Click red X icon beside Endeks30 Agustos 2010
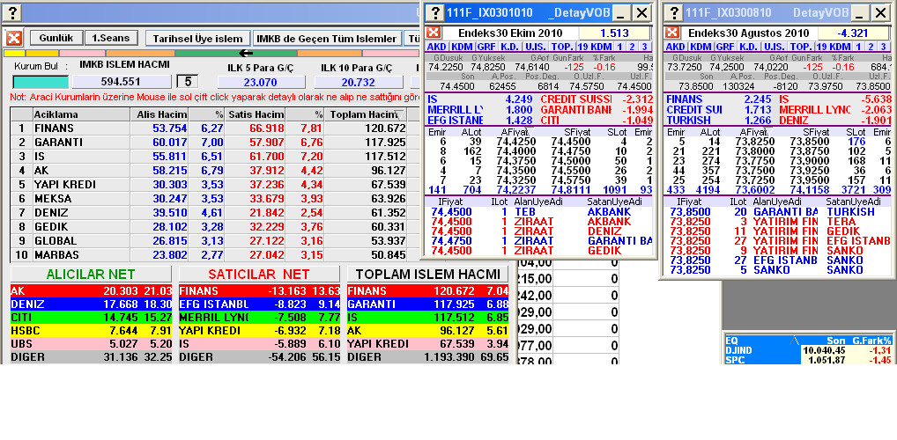897x440 pixels. pos(673,33)
